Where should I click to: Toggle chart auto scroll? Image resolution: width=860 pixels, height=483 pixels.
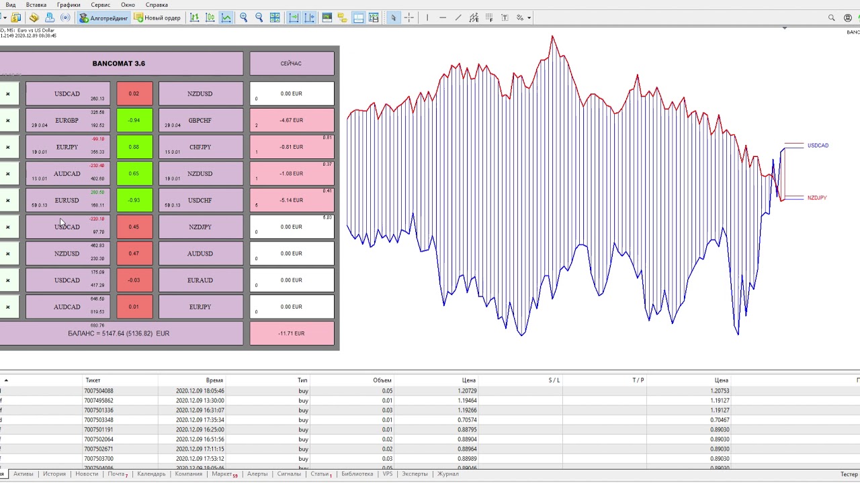coord(294,18)
